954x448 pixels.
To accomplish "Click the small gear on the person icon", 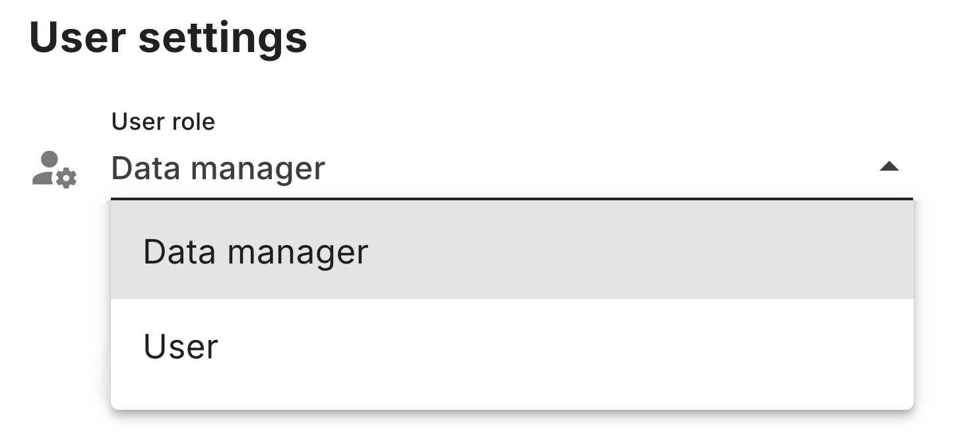I will point(66,178).
